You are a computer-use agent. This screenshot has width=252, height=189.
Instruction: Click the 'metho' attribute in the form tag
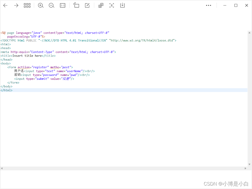point(55,67)
